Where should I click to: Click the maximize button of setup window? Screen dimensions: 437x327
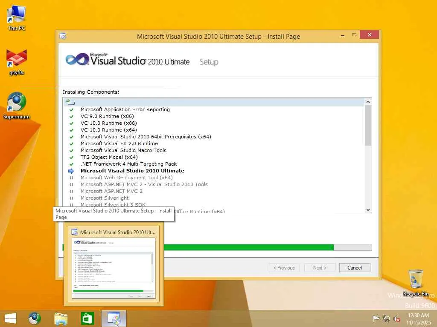tap(354, 35)
